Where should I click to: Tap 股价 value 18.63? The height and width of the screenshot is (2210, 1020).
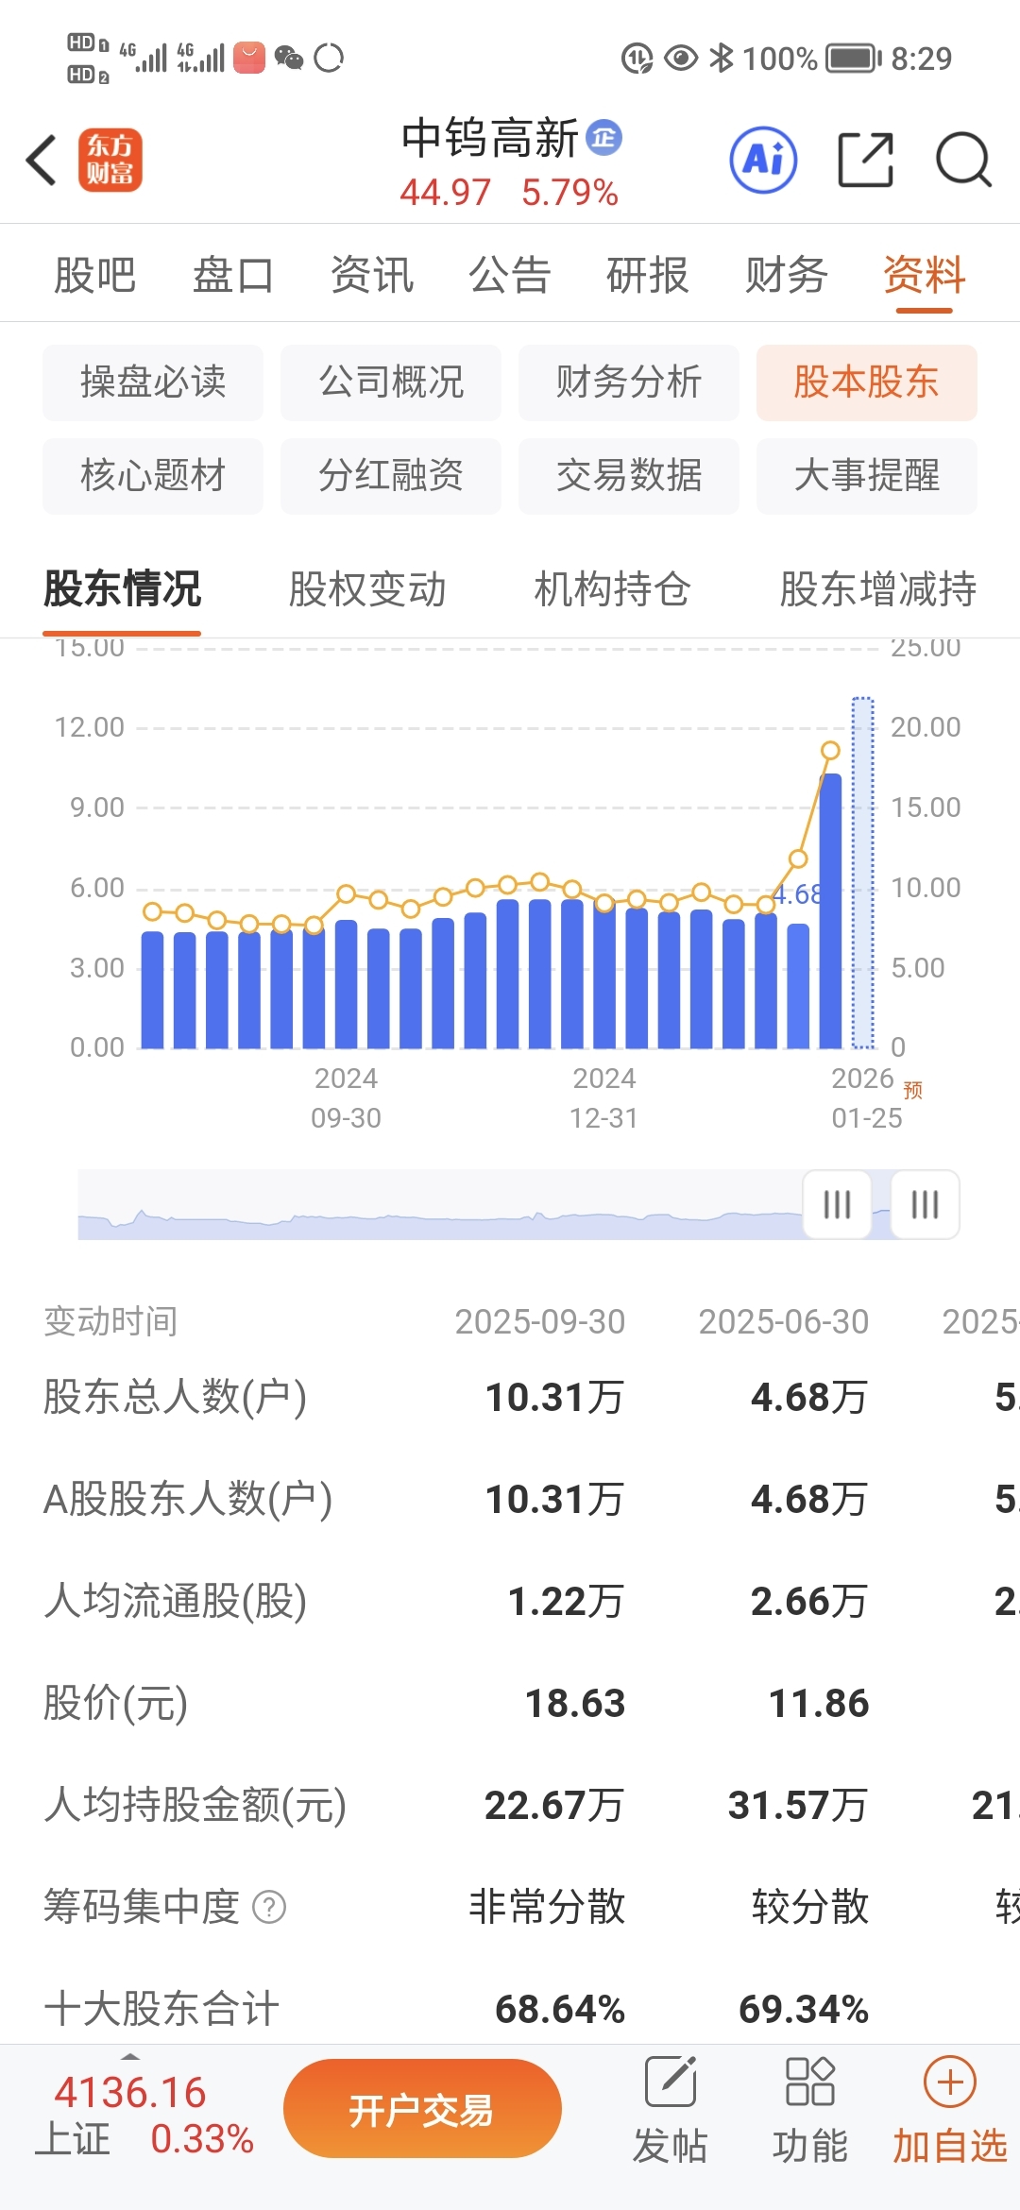tap(575, 1704)
